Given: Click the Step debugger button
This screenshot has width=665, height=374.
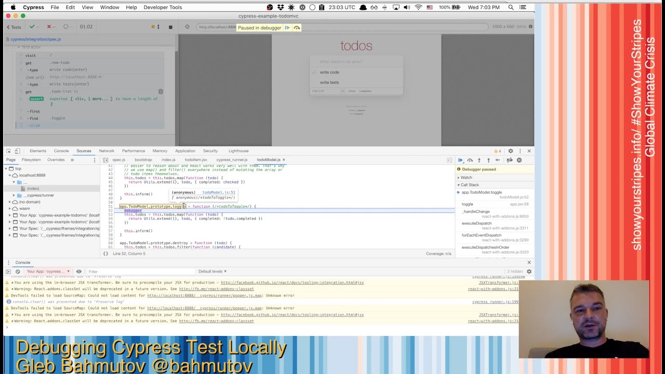Looking at the screenshot, I should pos(498,160).
